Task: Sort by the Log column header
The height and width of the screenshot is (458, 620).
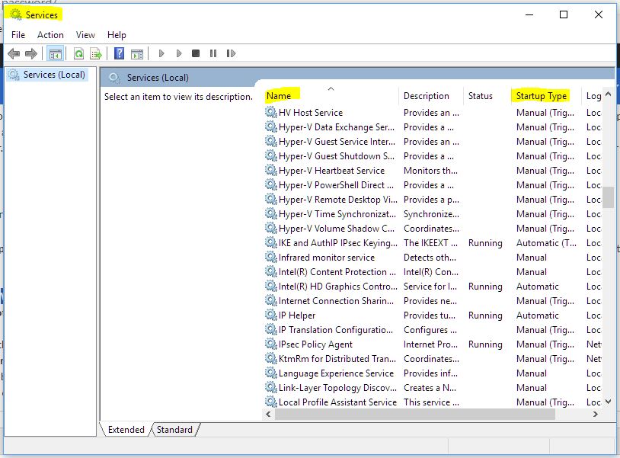Action: pos(593,96)
